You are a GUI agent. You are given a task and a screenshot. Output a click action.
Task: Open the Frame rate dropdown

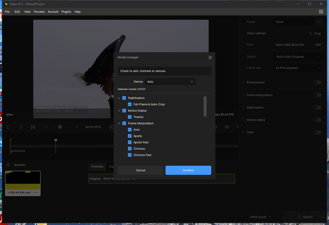click(298, 68)
